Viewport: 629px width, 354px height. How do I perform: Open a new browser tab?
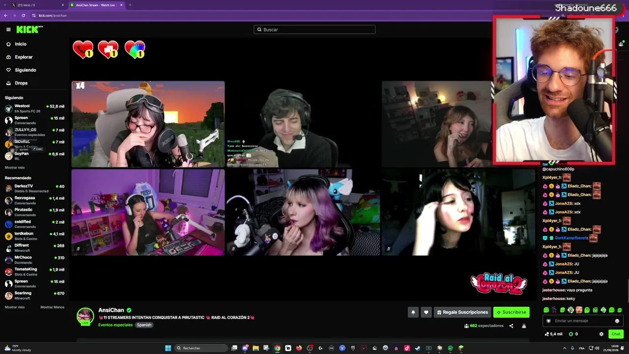130,5
